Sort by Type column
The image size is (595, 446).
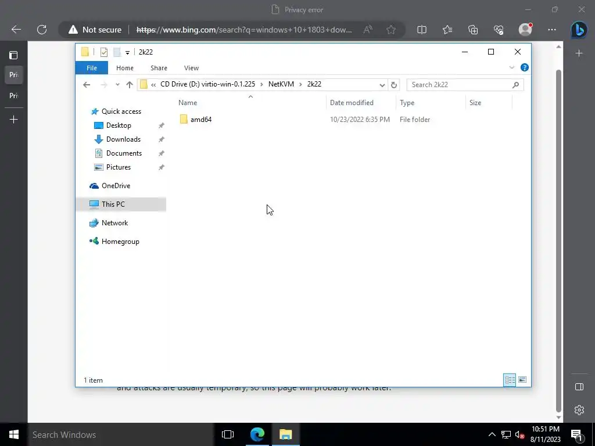(407, 103)
